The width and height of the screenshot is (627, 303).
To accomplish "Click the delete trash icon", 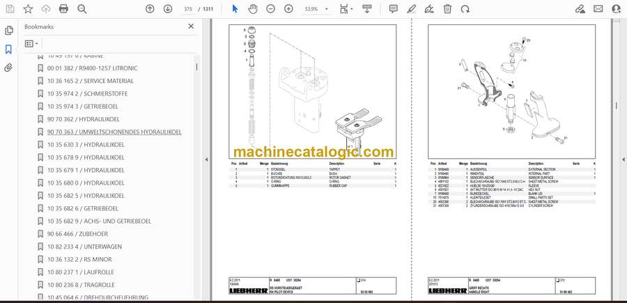I will 447,9.
